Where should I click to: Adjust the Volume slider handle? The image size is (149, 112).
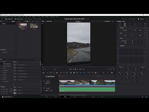pos(135,30)
